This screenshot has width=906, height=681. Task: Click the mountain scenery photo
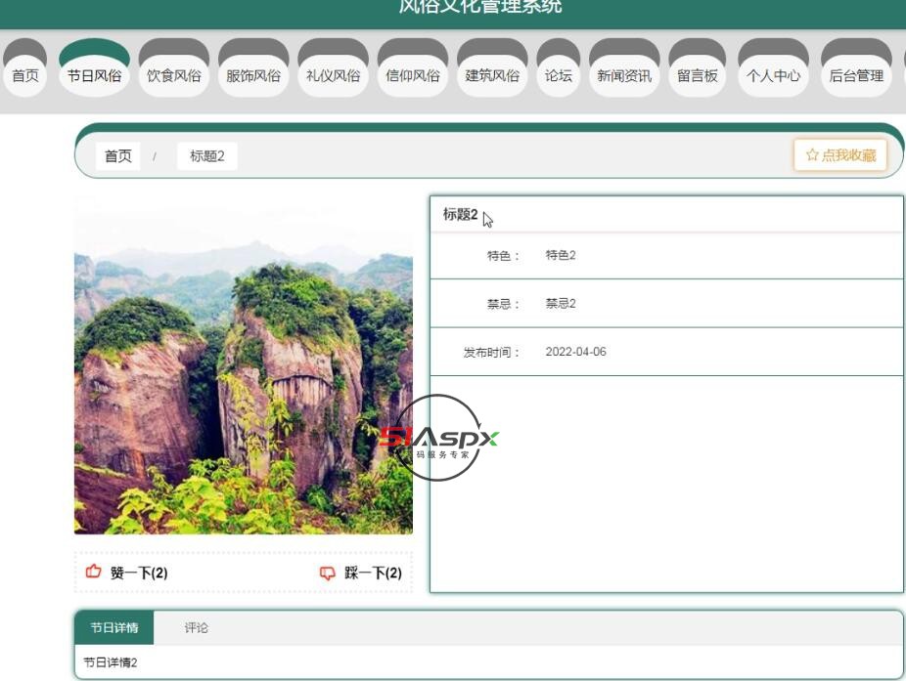pyautogui.click(x=244, y=365)
